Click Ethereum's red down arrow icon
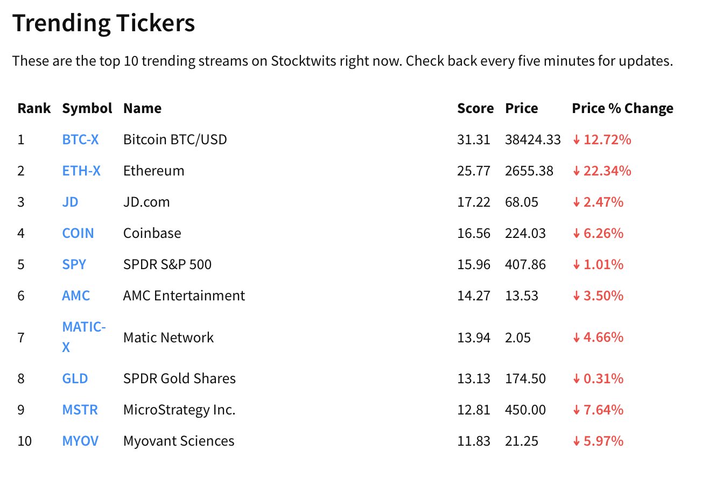The image size is (702, 478). coord(576,171)
